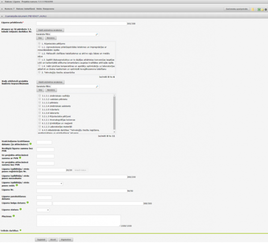Click the Saglabāt button
This screenshot has width=268, height=243.
coord(41,239)
